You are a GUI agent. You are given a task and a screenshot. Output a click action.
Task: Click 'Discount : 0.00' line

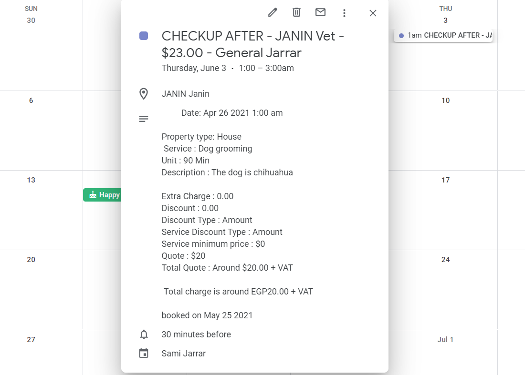click(190, 208)
